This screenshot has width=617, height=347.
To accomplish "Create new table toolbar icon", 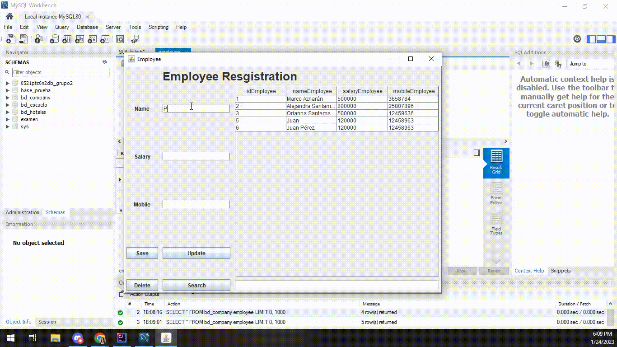I will click(67, 39).
